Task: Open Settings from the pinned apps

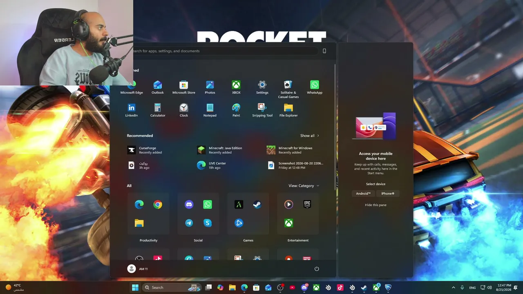Action: coord(262,88)
